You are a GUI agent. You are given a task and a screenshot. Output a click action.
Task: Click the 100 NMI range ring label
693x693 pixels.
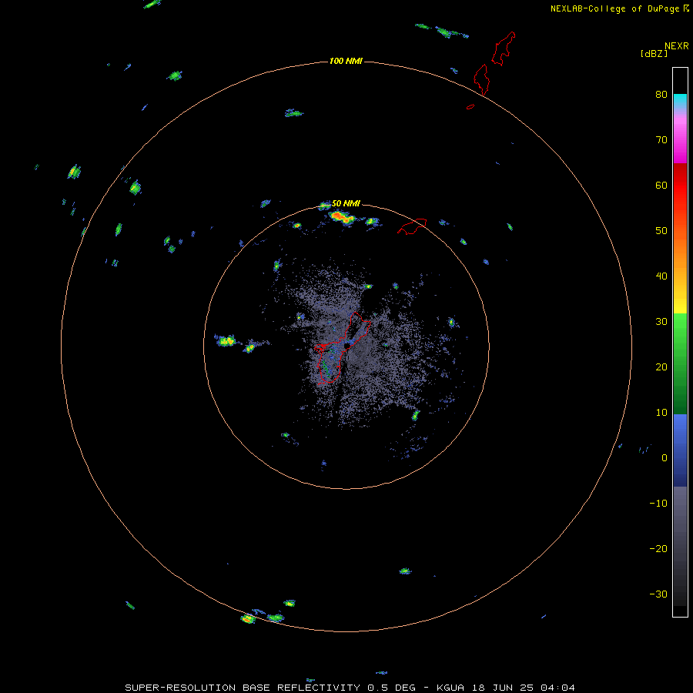pos(346,61)
